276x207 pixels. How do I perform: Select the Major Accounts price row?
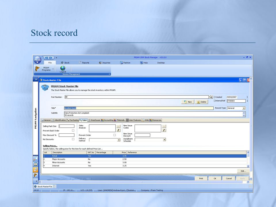tap(145, 159)
